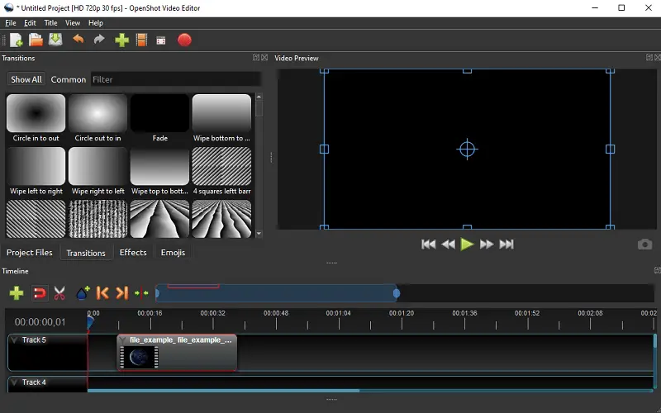Click the transitions list scroll up arrow
Viewport: 661px width, 413px height.
pos(259,97)
